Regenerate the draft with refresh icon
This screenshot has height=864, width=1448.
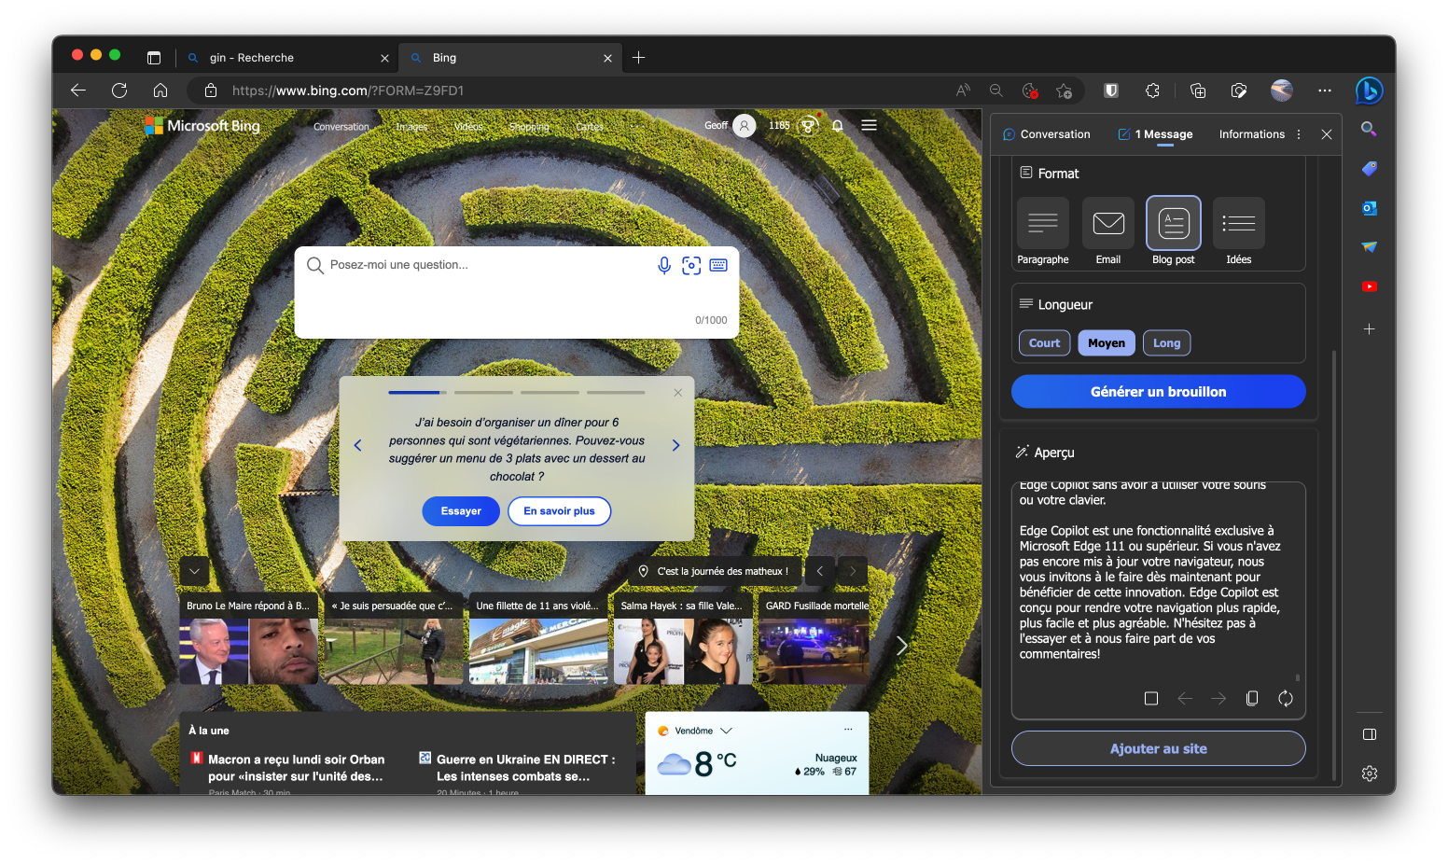coord(1285,699)
